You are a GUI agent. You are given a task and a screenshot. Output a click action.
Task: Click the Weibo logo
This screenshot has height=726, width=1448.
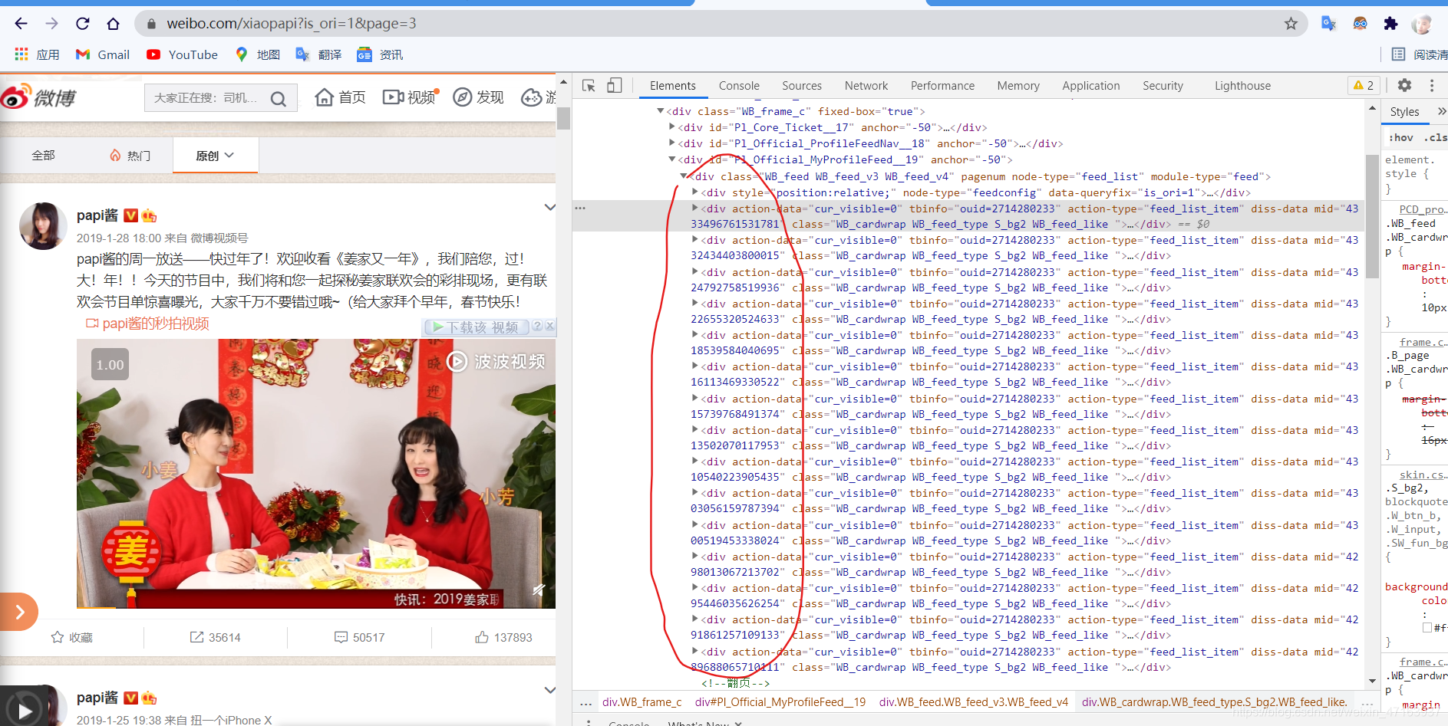38,97
